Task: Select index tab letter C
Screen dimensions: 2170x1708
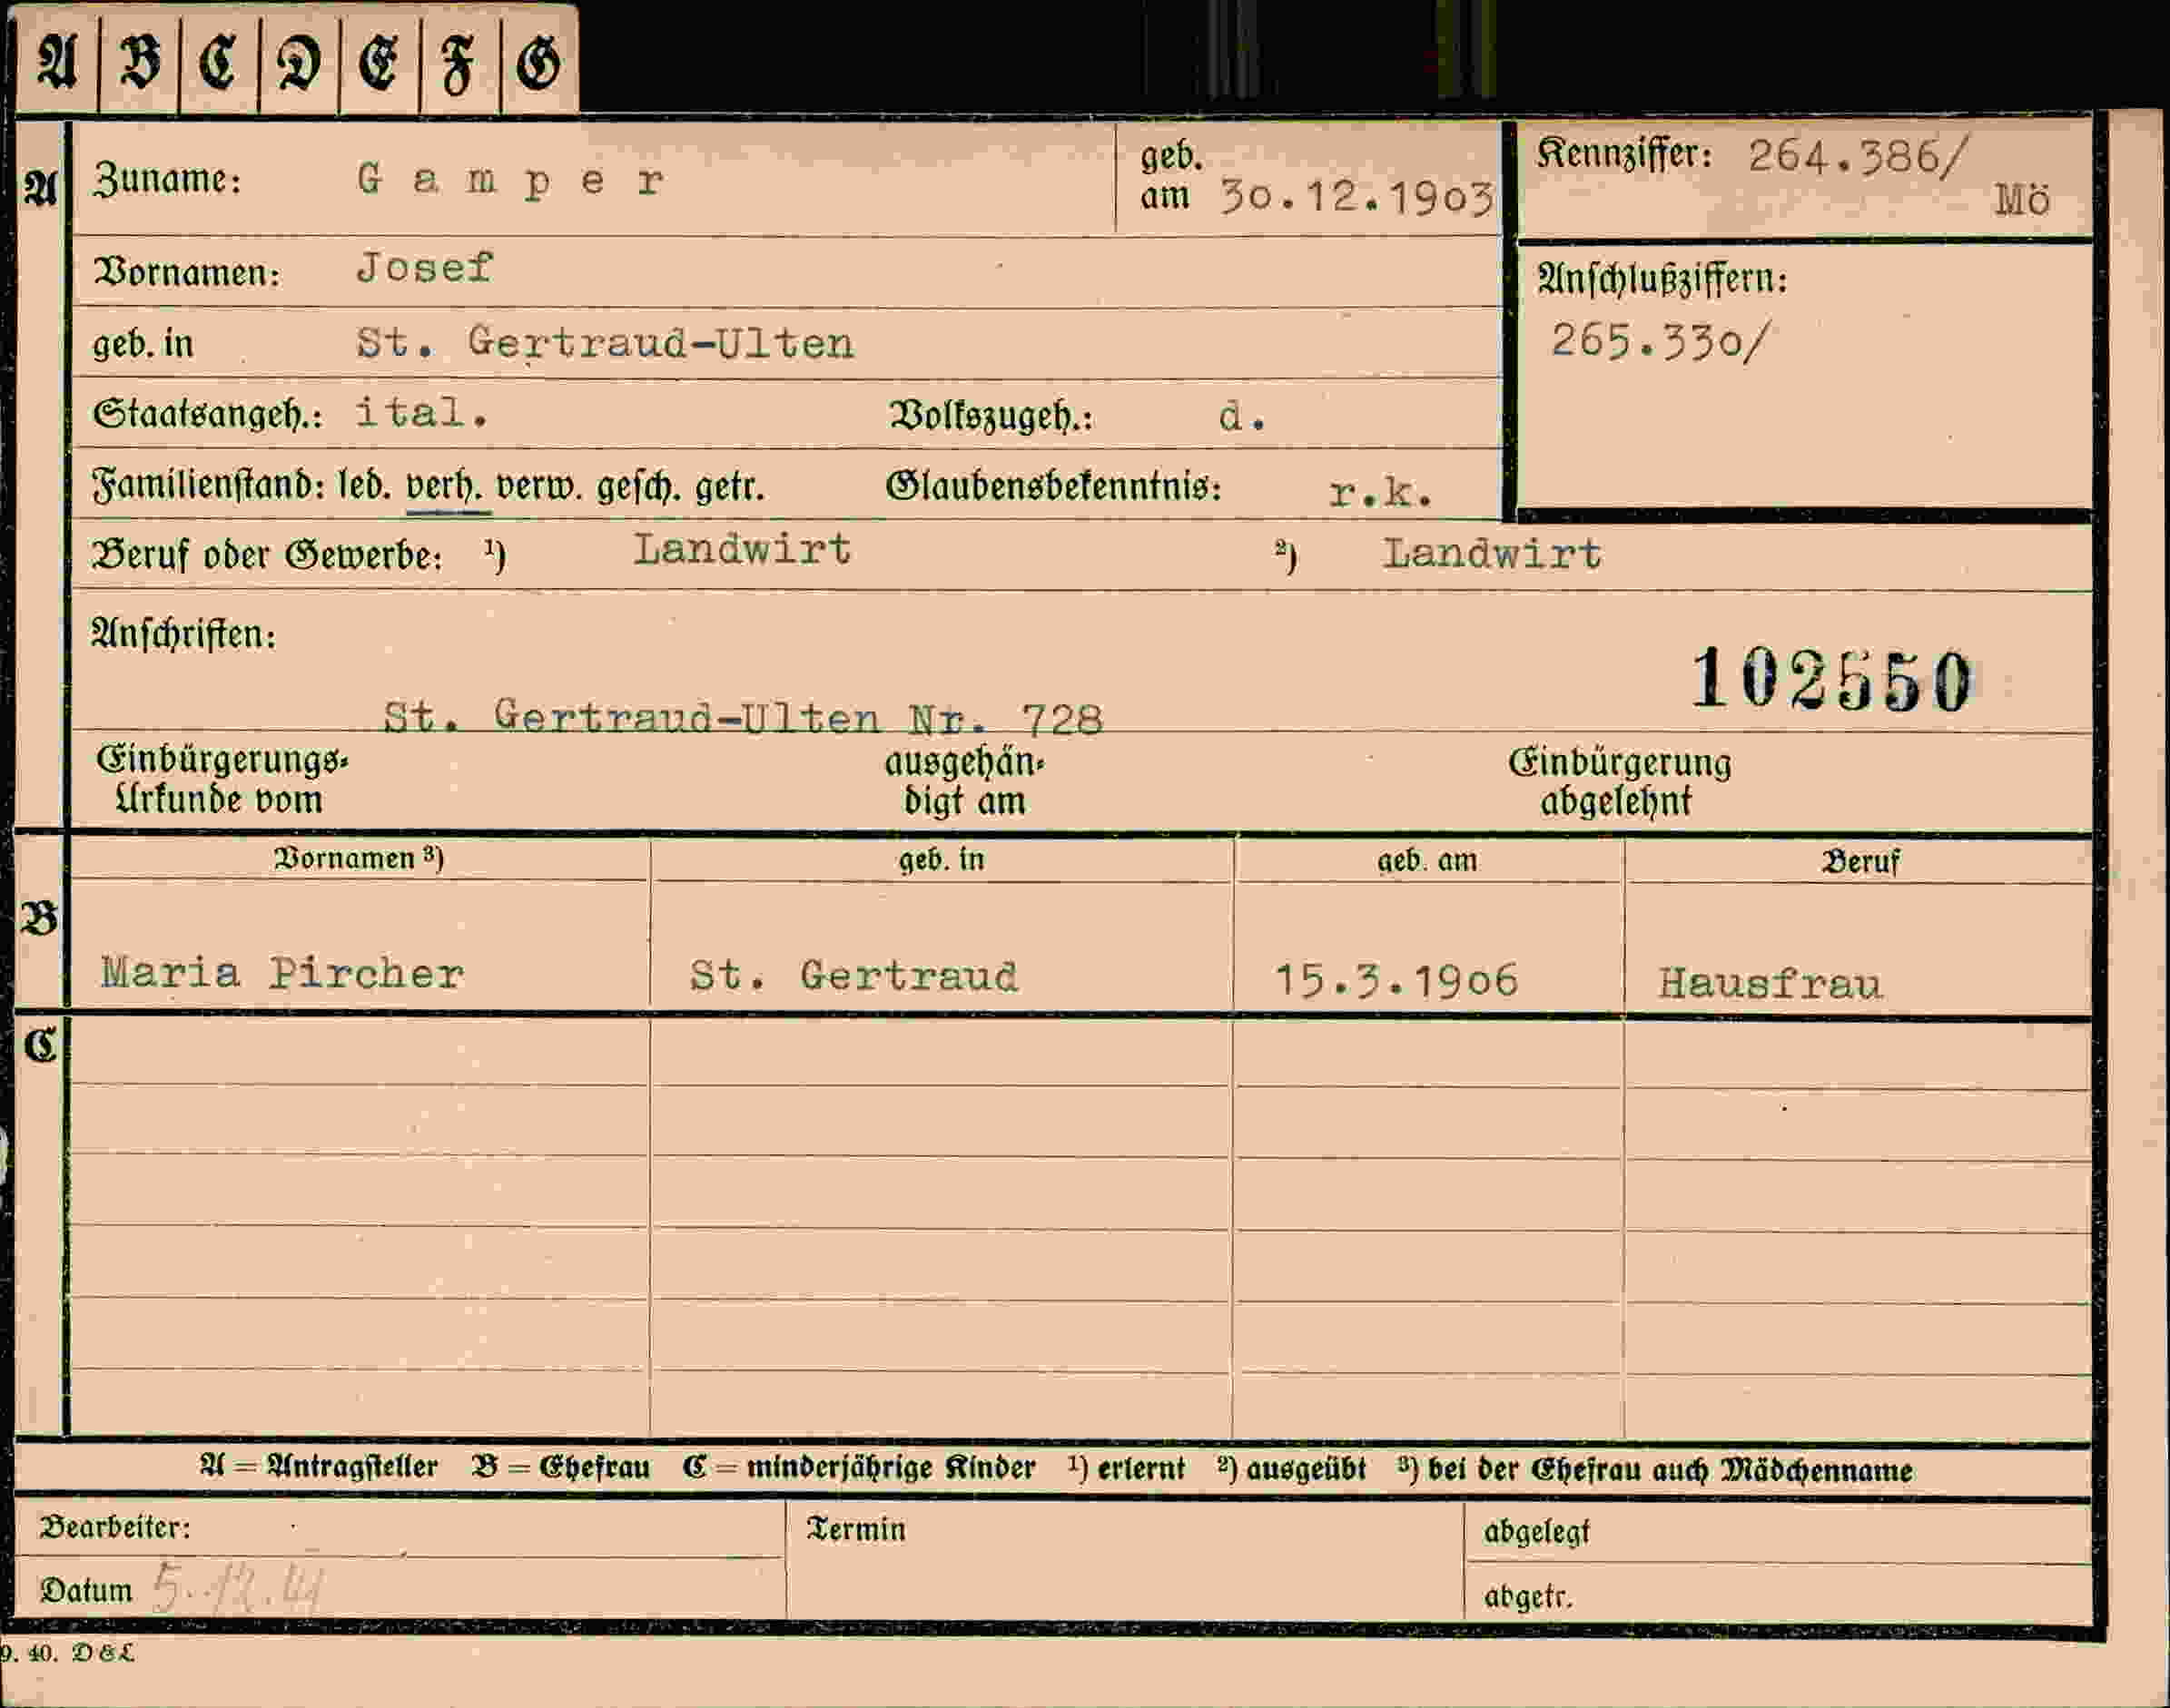Action: (218, 63)
